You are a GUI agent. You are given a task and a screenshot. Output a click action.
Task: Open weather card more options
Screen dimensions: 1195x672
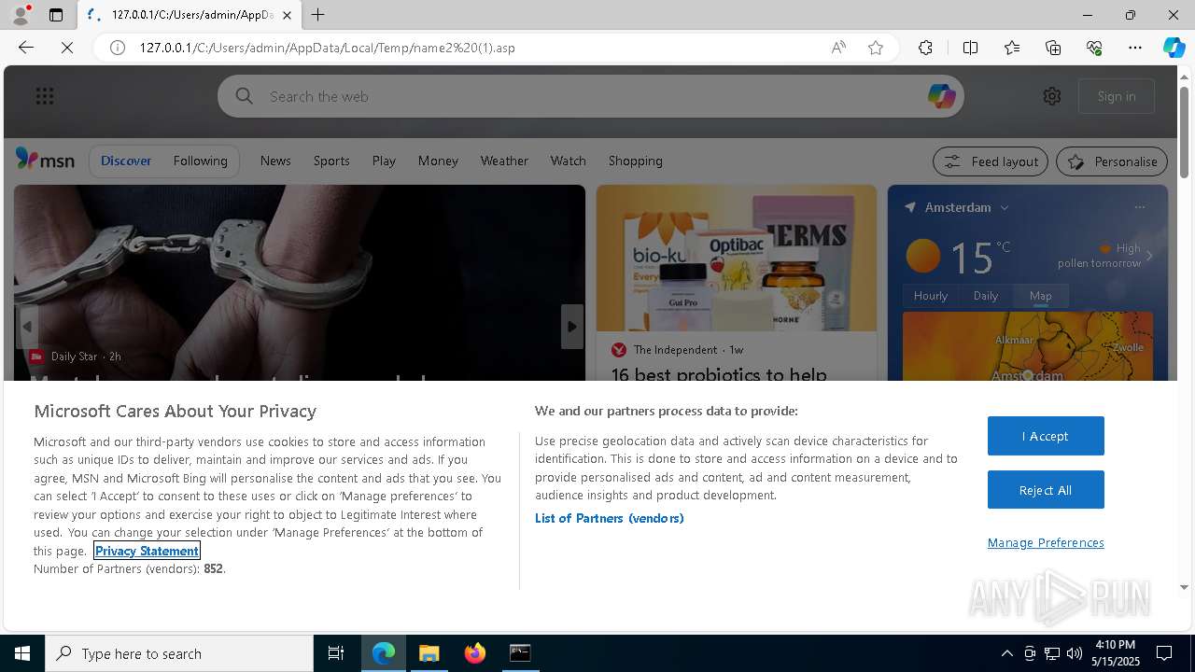pos(1139,207)
